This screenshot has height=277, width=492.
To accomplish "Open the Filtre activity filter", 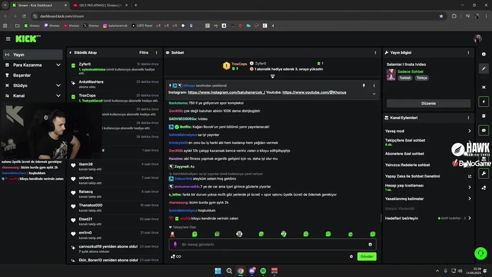I will coord(144,53).
